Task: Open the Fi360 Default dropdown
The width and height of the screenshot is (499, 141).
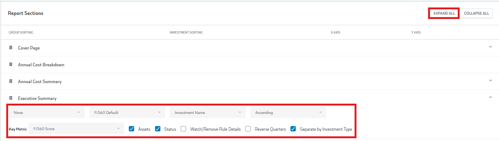Action: tap(127, 112)
